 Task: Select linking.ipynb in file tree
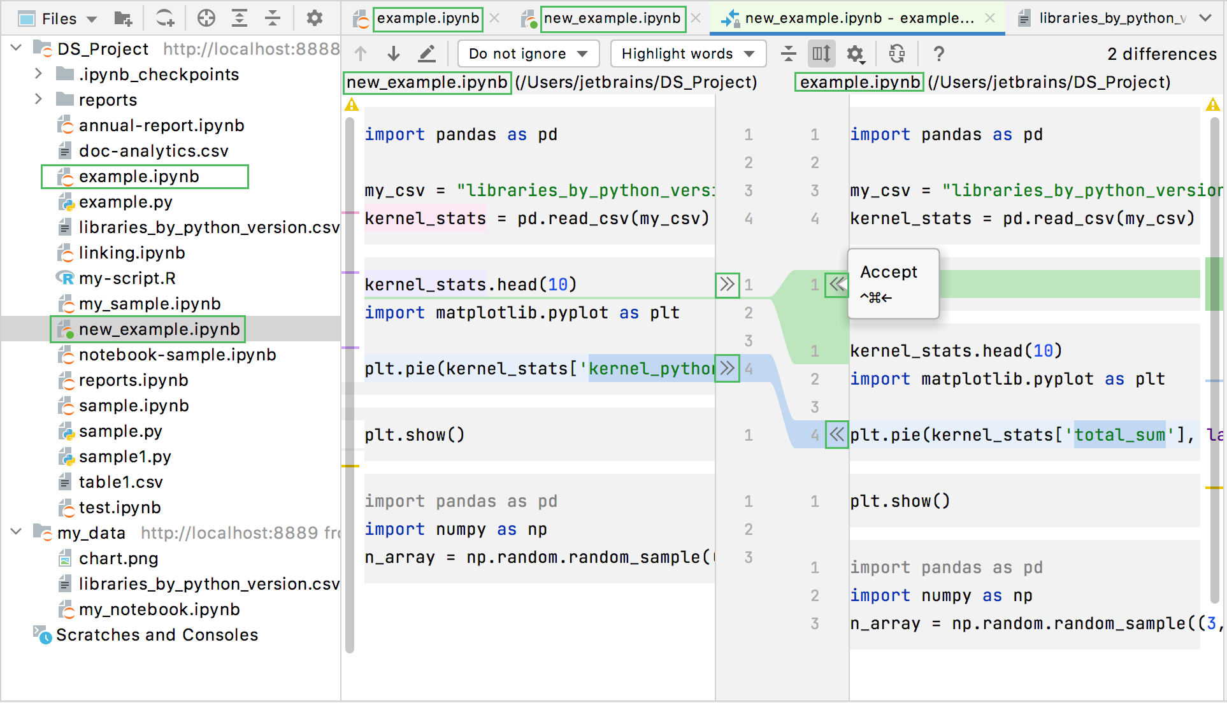pyautogui.click(x=131, y=253)
